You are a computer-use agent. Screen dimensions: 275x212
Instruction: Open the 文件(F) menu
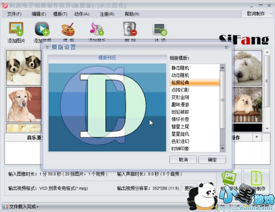(x=15, y=14)
